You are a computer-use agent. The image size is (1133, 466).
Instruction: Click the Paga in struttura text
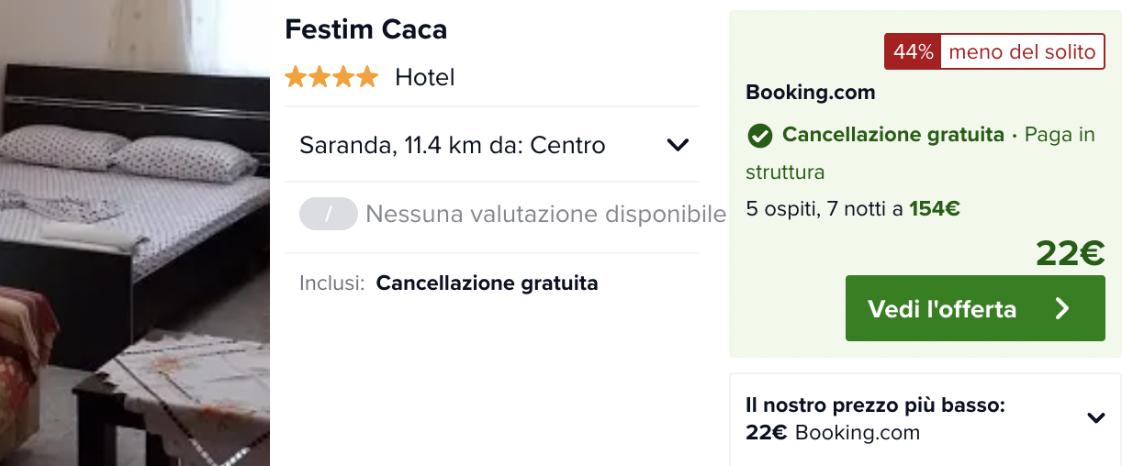920,153
